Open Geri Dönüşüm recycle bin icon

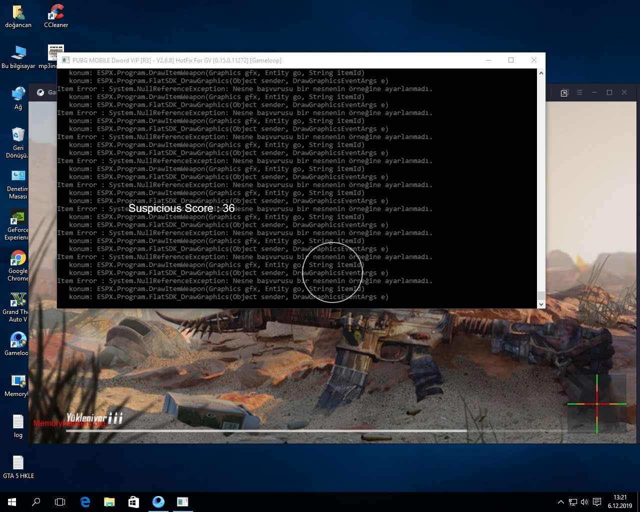18,142
